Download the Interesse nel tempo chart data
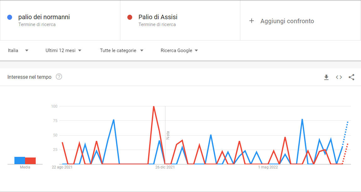This screenshot has width=361, height=192. pyautogui.click(x=326, y=77)
